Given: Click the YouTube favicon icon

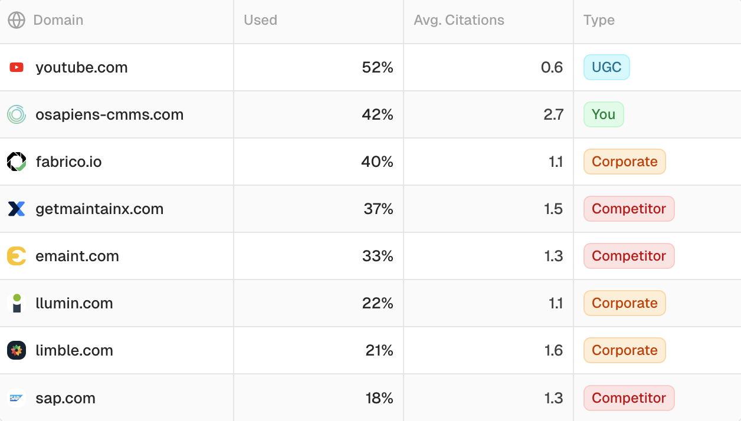Looking at the screenshot, I should 17,67.
